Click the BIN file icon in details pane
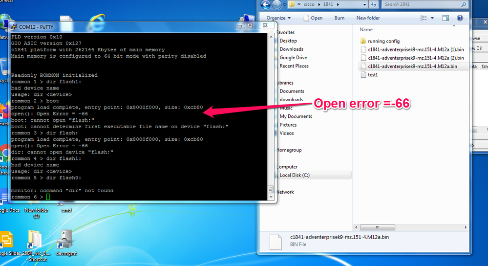Viewport: 488px width, 266px height. [276, 242]
